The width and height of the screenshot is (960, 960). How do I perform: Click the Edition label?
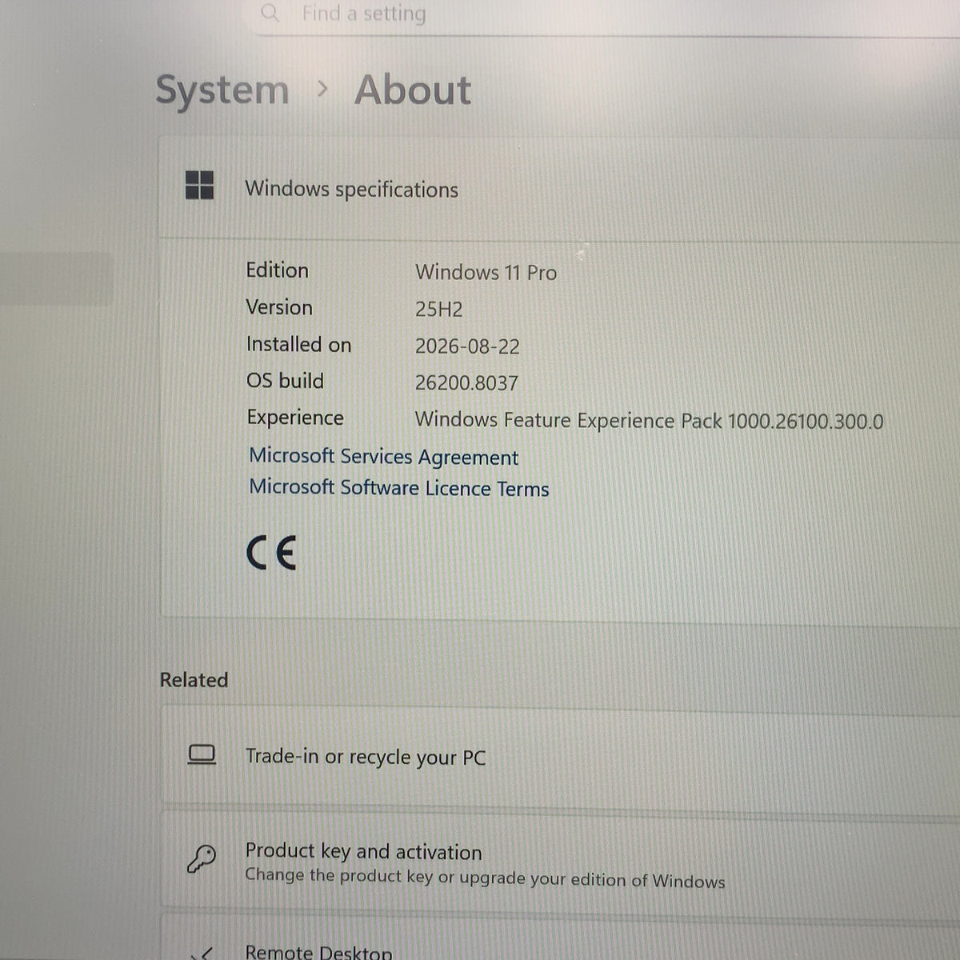277,270
